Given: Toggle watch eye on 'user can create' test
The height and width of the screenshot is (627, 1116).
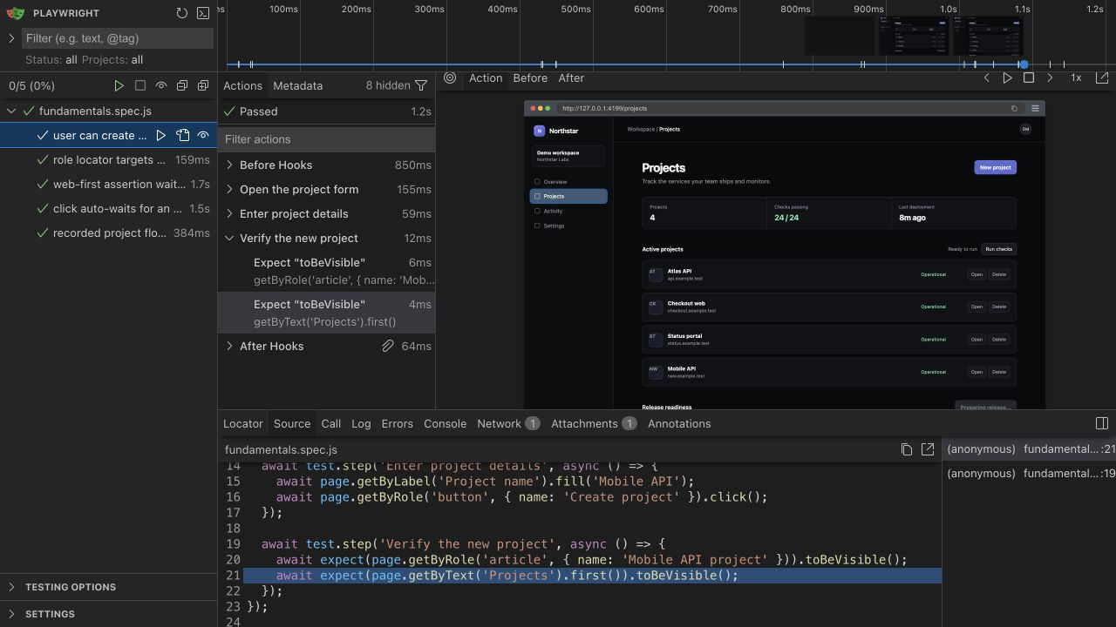Looking at the screenshot, I should 203,135.
